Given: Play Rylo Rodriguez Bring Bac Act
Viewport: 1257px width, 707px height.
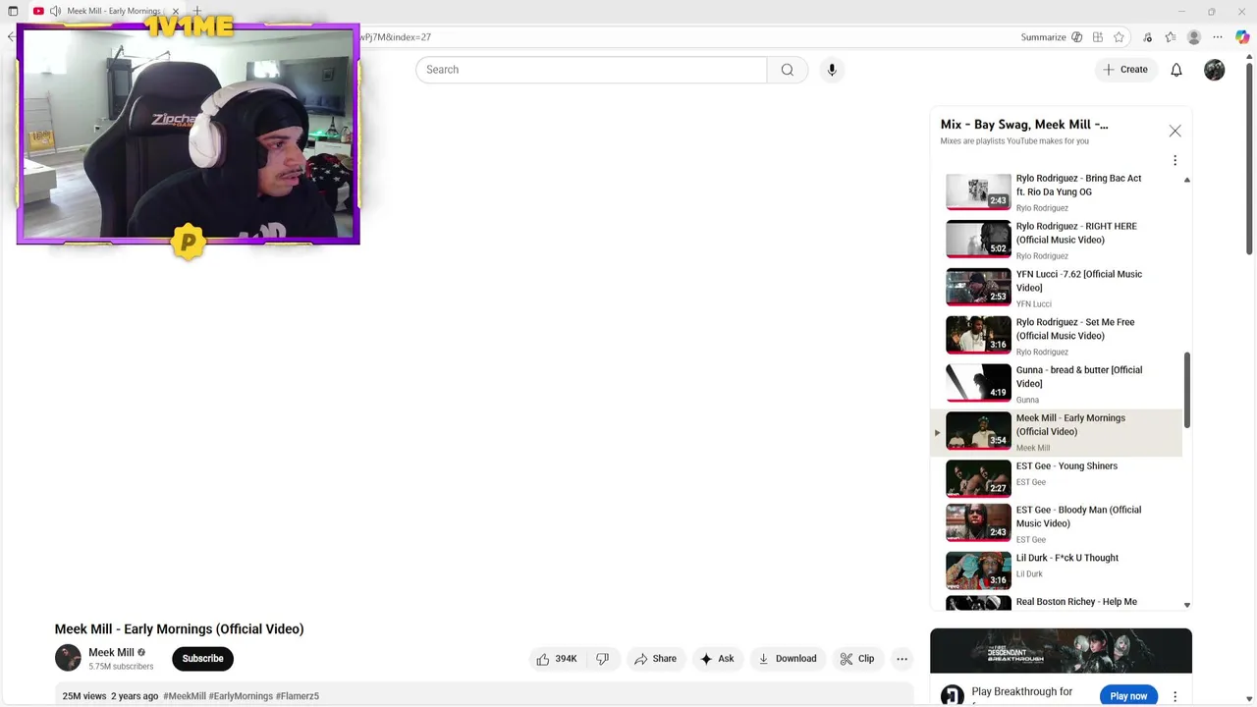Looking at the screenshot, I should click(x=1078, y=185).
